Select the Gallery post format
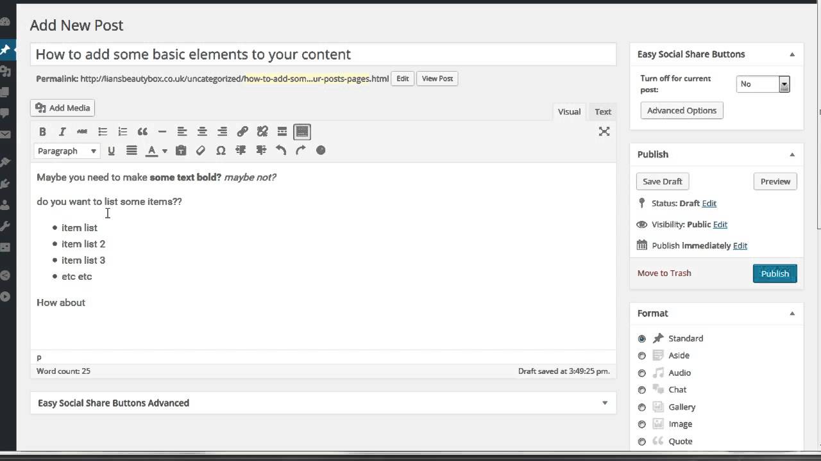The height and width of the screenshot is (461, 821). [x=642, y=407]
